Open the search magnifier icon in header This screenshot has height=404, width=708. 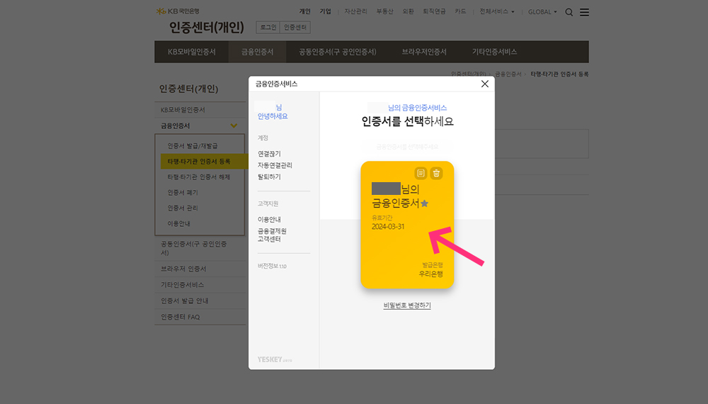569,12
